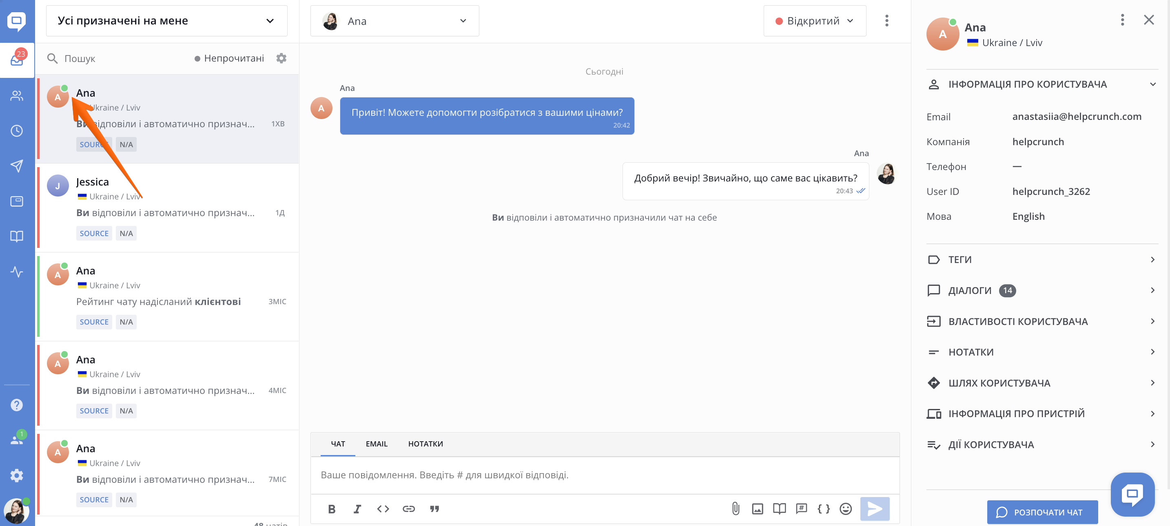Insert a link using the link icon

pyautogui.click(x=408, y=509)
